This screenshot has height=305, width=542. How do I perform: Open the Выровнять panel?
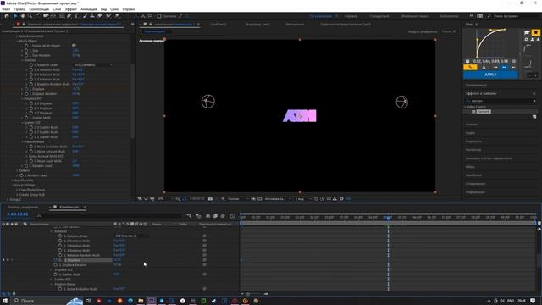pos(473,141)
